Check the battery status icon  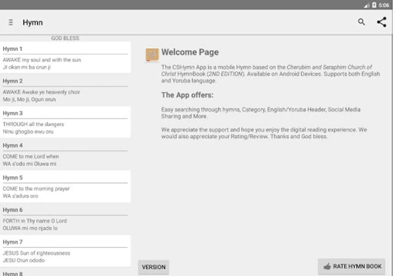[x=374, y=5]
